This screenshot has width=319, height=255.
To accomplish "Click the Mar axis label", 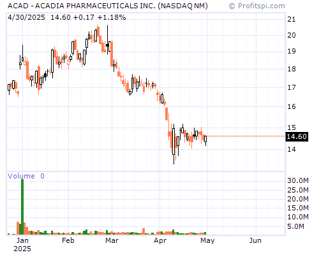I will [x=112, y=240].
